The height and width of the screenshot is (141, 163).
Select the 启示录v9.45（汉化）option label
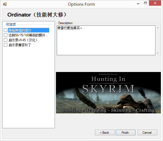pyautogui.click(x=23, y=40)
